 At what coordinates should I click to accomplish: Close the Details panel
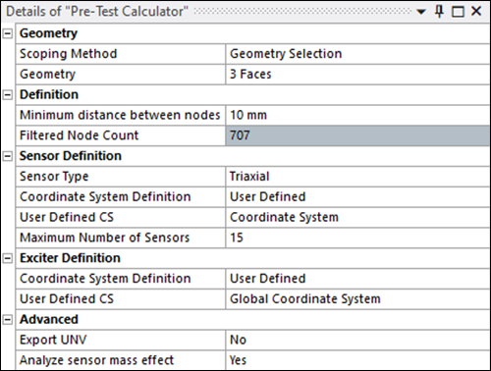coord(476,12)
